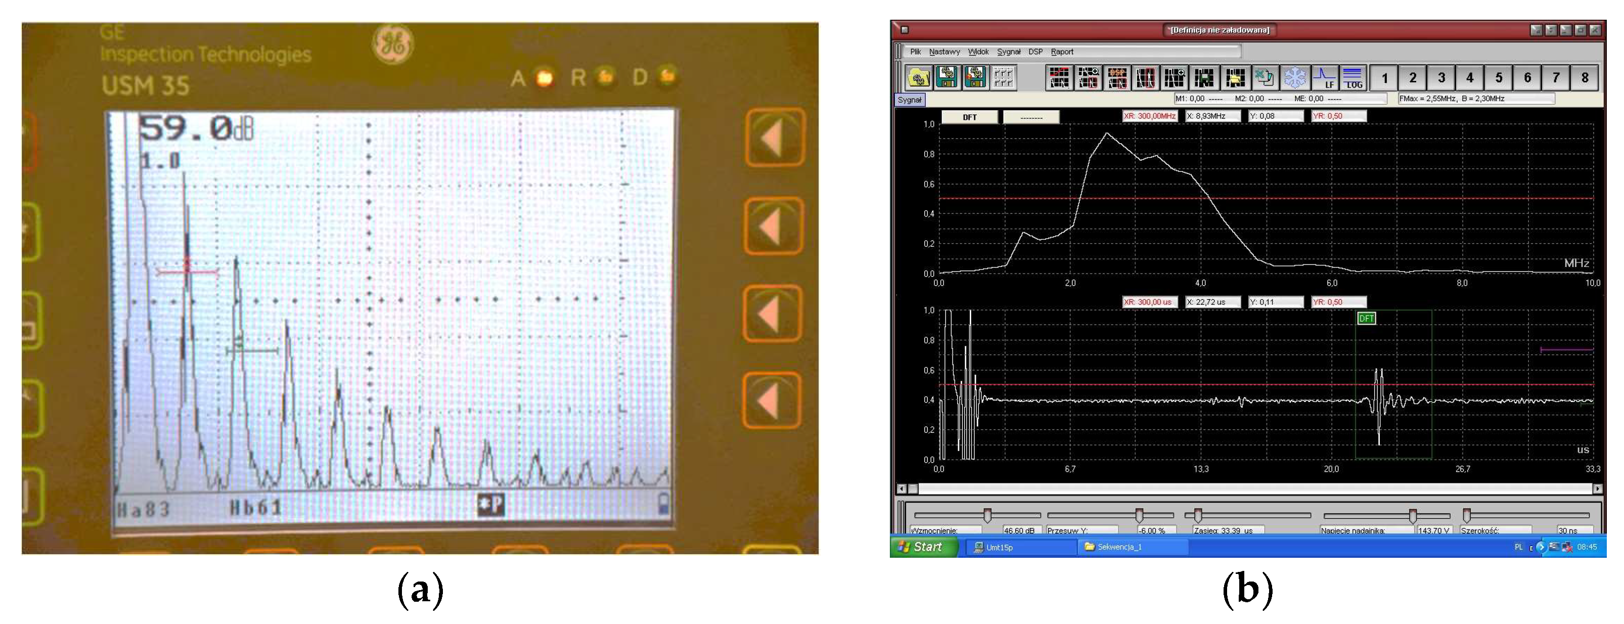Click the DFT button above spectrum plot
This screenshot has width=1624, height=624.
click(x=970, y=117)
